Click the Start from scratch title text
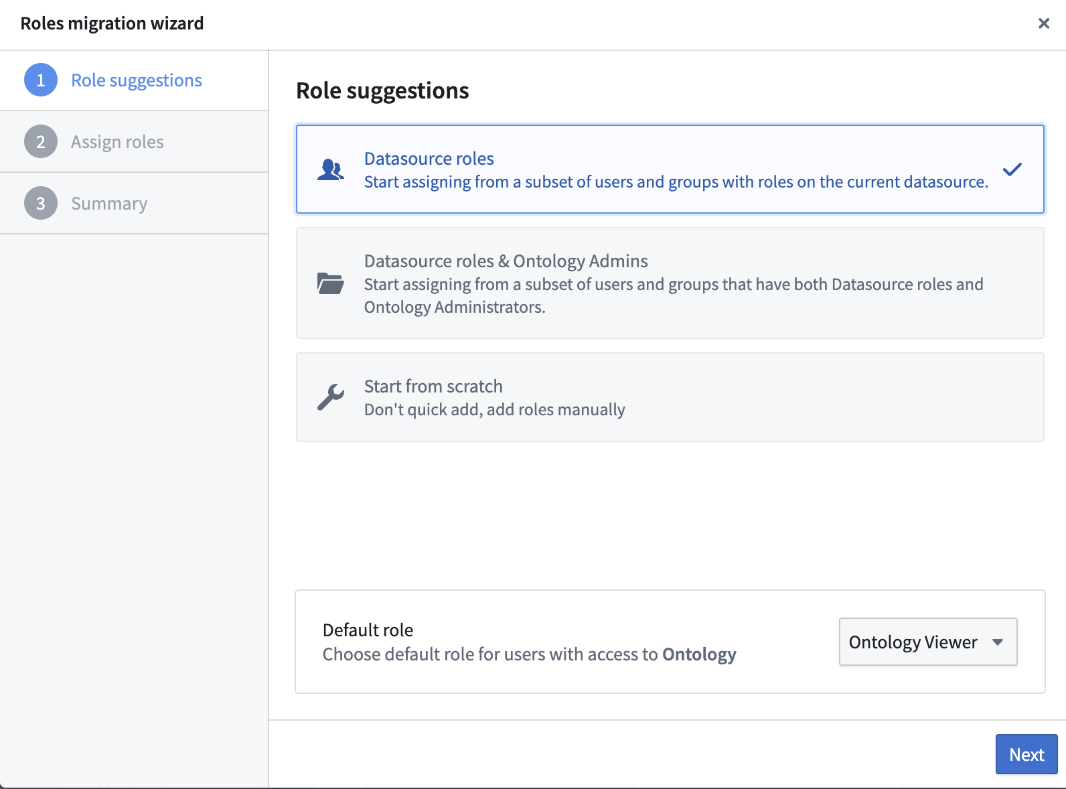 click(x=433, y=386)
